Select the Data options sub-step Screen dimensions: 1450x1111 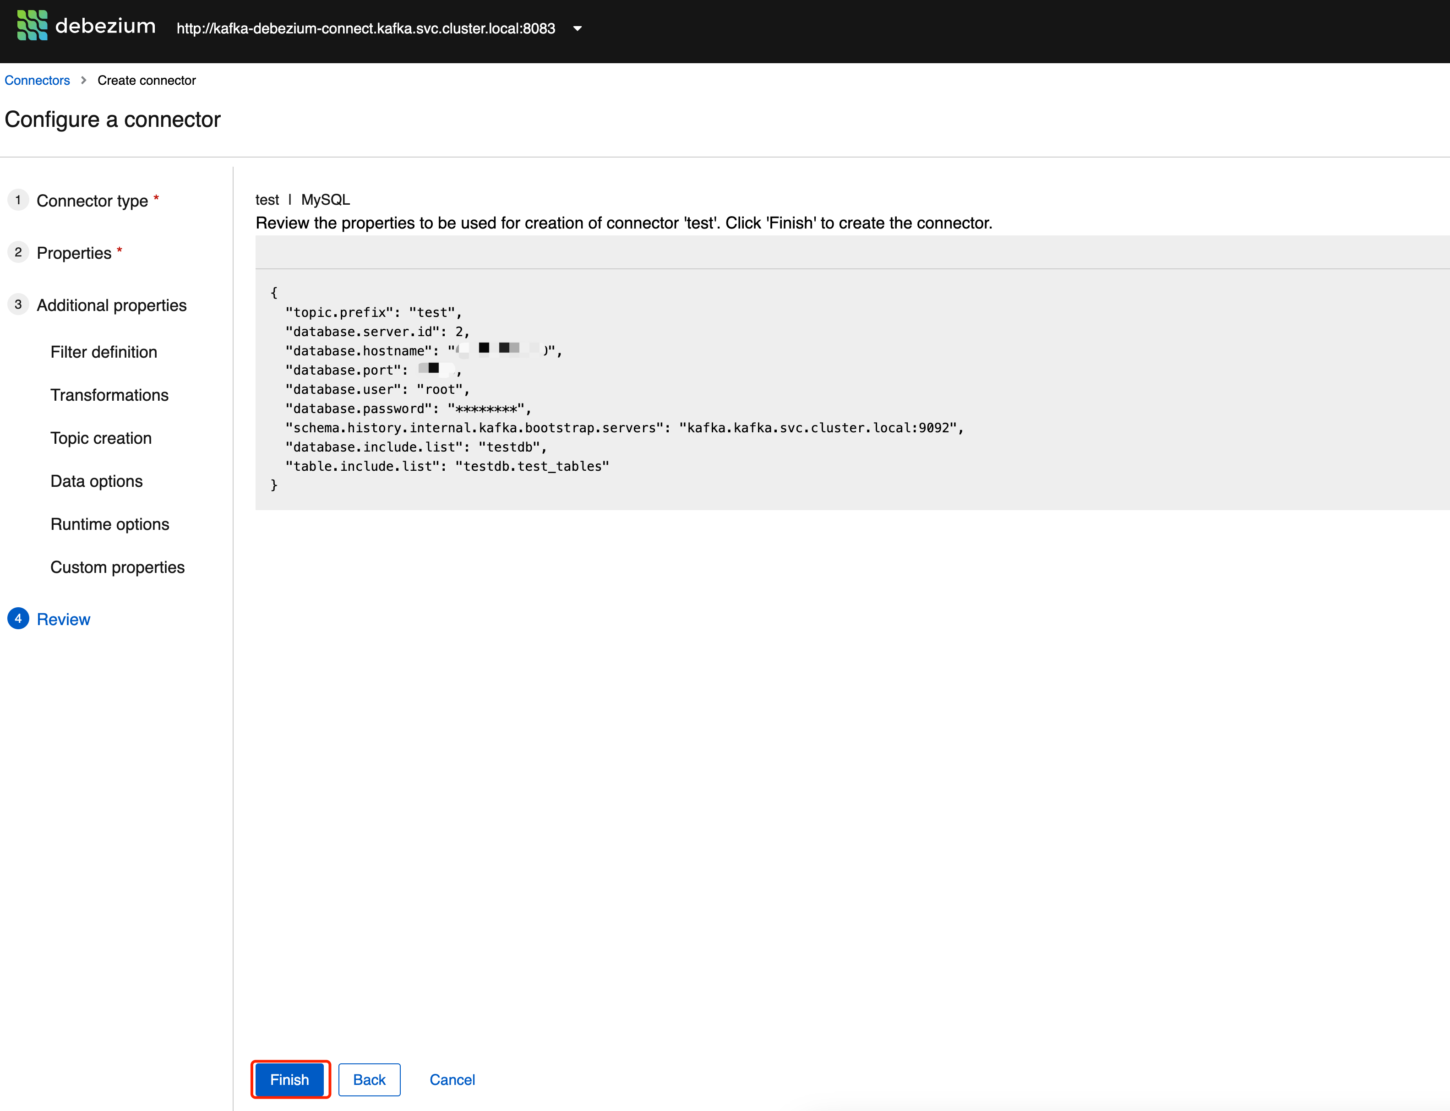pos(97,481)
